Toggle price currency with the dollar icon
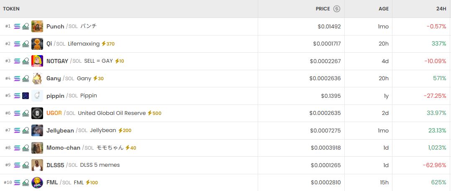This screenshot has height=191, width=451. pos(337,9)
